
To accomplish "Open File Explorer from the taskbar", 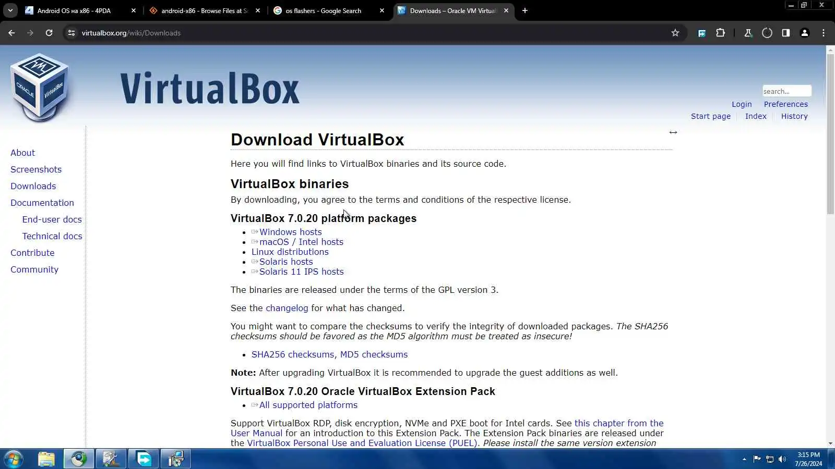I will pyautogui.click(x=46, y=459).
